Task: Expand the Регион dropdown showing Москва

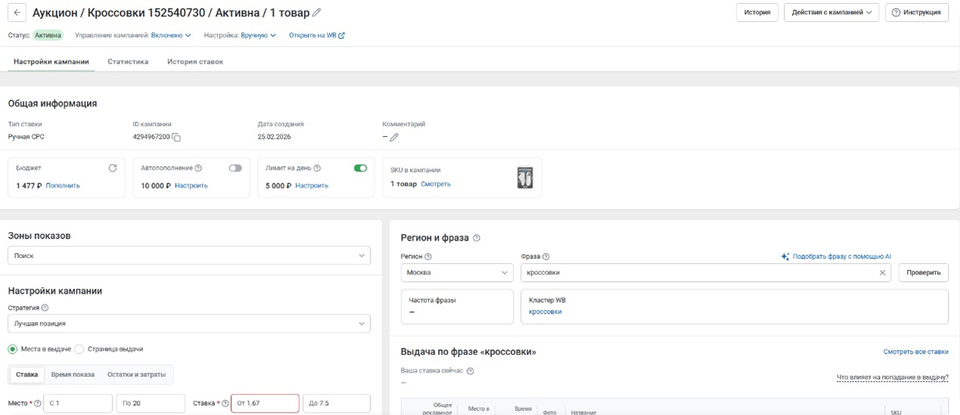Action: tap(457, 273)
